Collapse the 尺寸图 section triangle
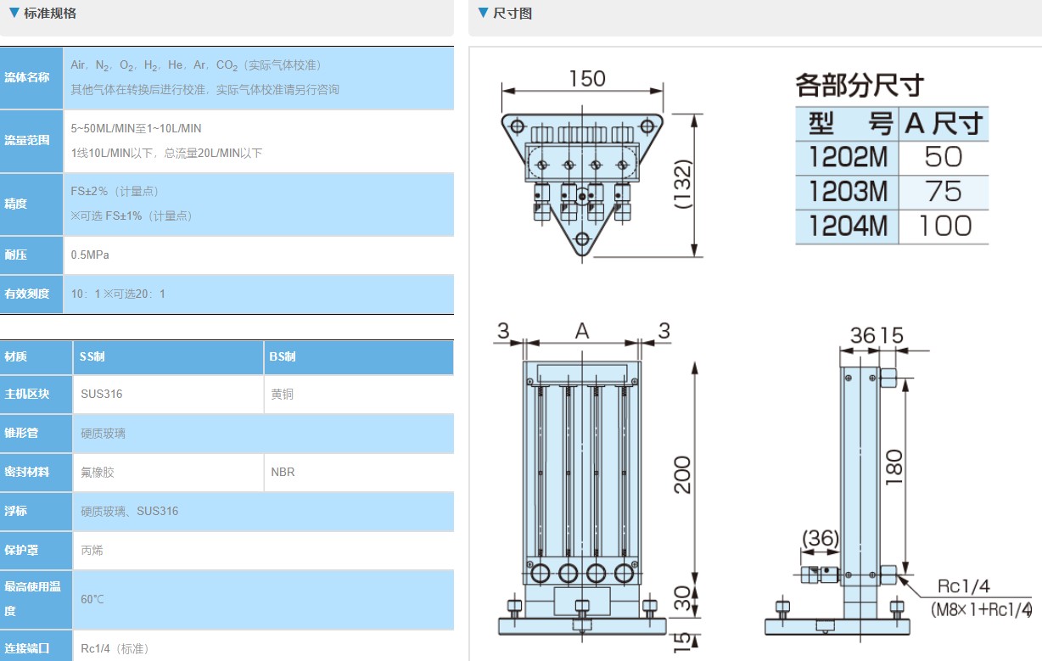The height and width of the screenshot is (661, 1042). 483,14
